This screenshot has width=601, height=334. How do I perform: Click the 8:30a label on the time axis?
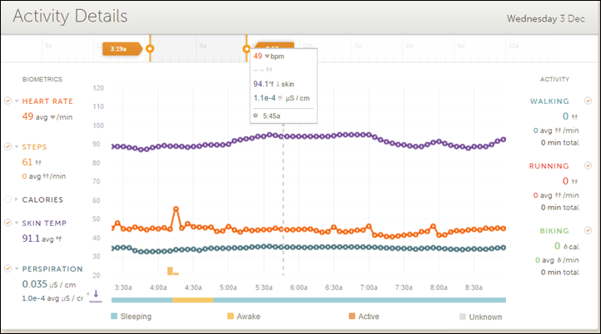pos(474,287)
